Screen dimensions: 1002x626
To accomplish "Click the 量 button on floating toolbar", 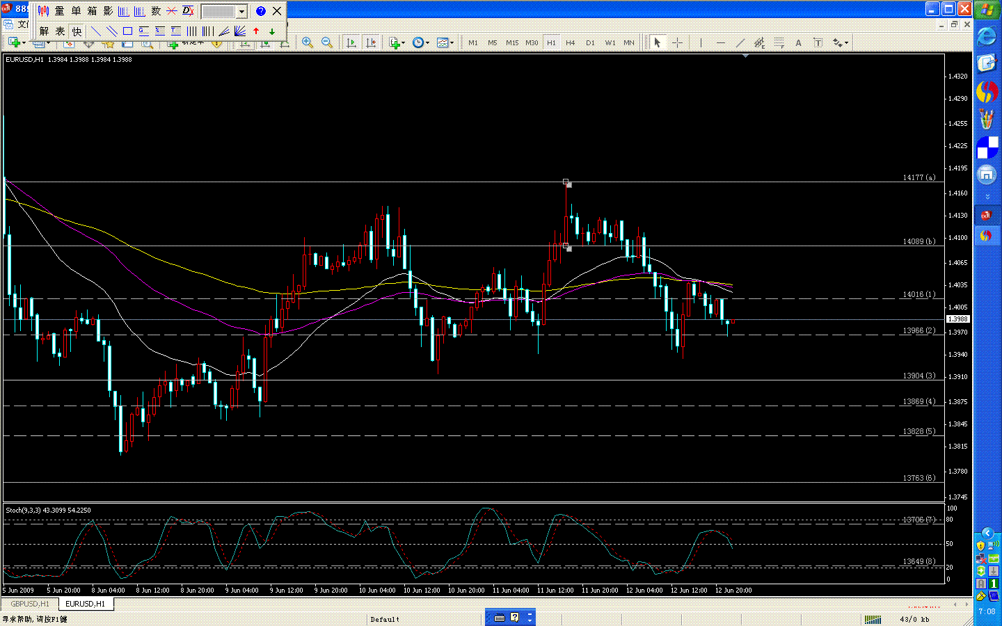I will click(x=60, y=11).
